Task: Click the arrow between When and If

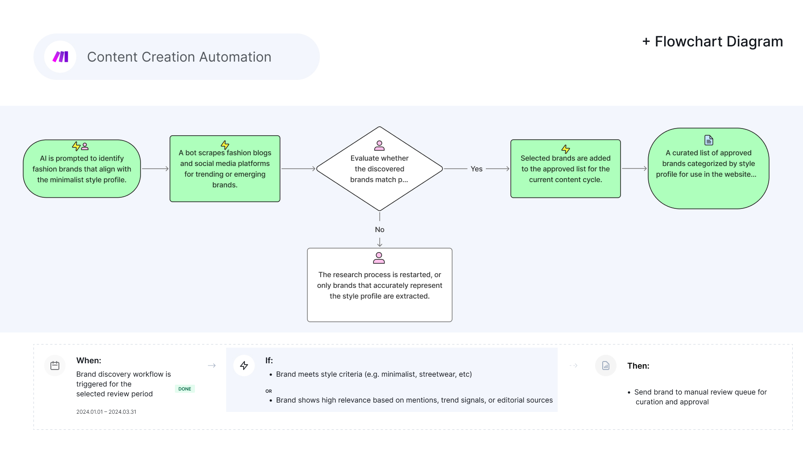Action: [212, 366]
